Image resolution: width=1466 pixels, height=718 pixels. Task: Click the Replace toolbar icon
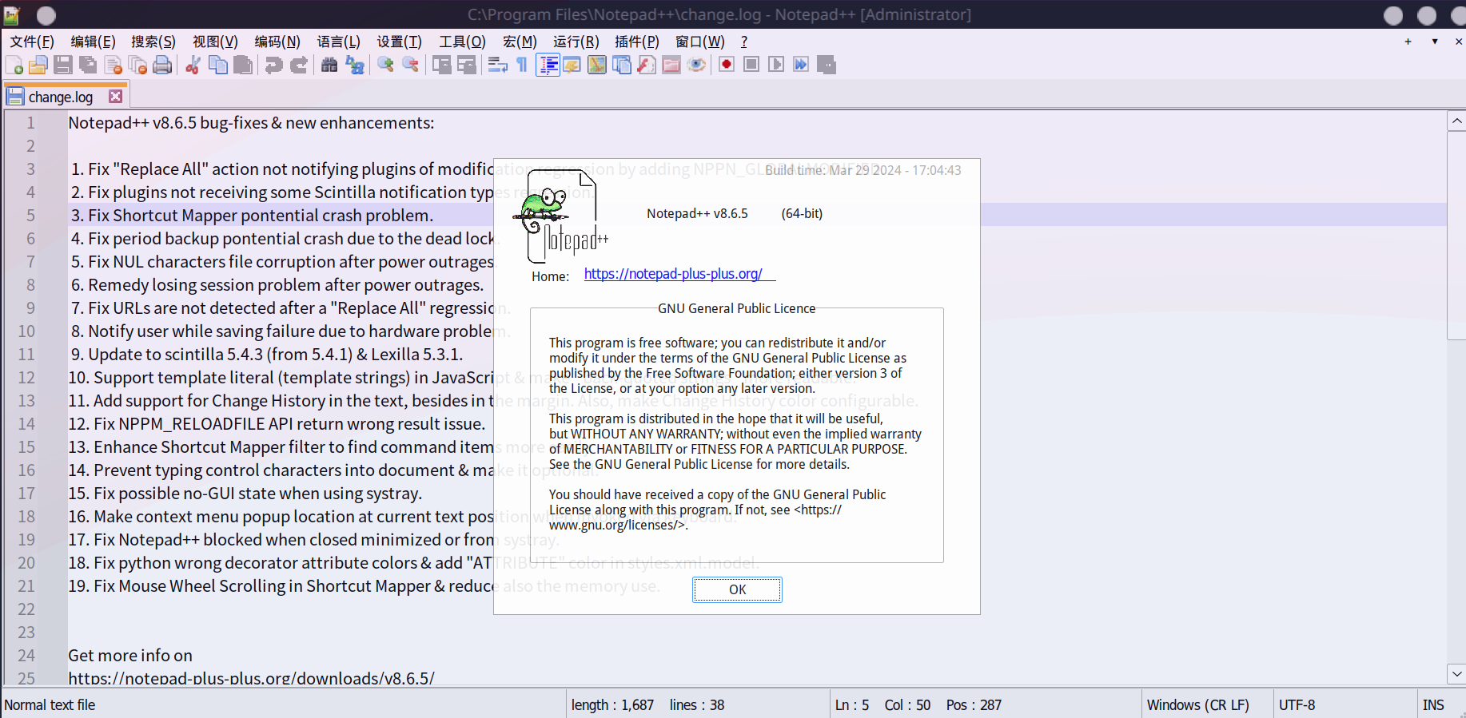tap(355, 65)
